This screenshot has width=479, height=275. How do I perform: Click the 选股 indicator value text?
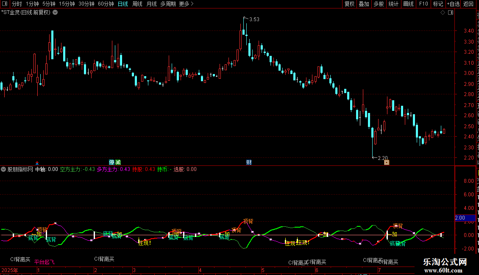point(185,169)
